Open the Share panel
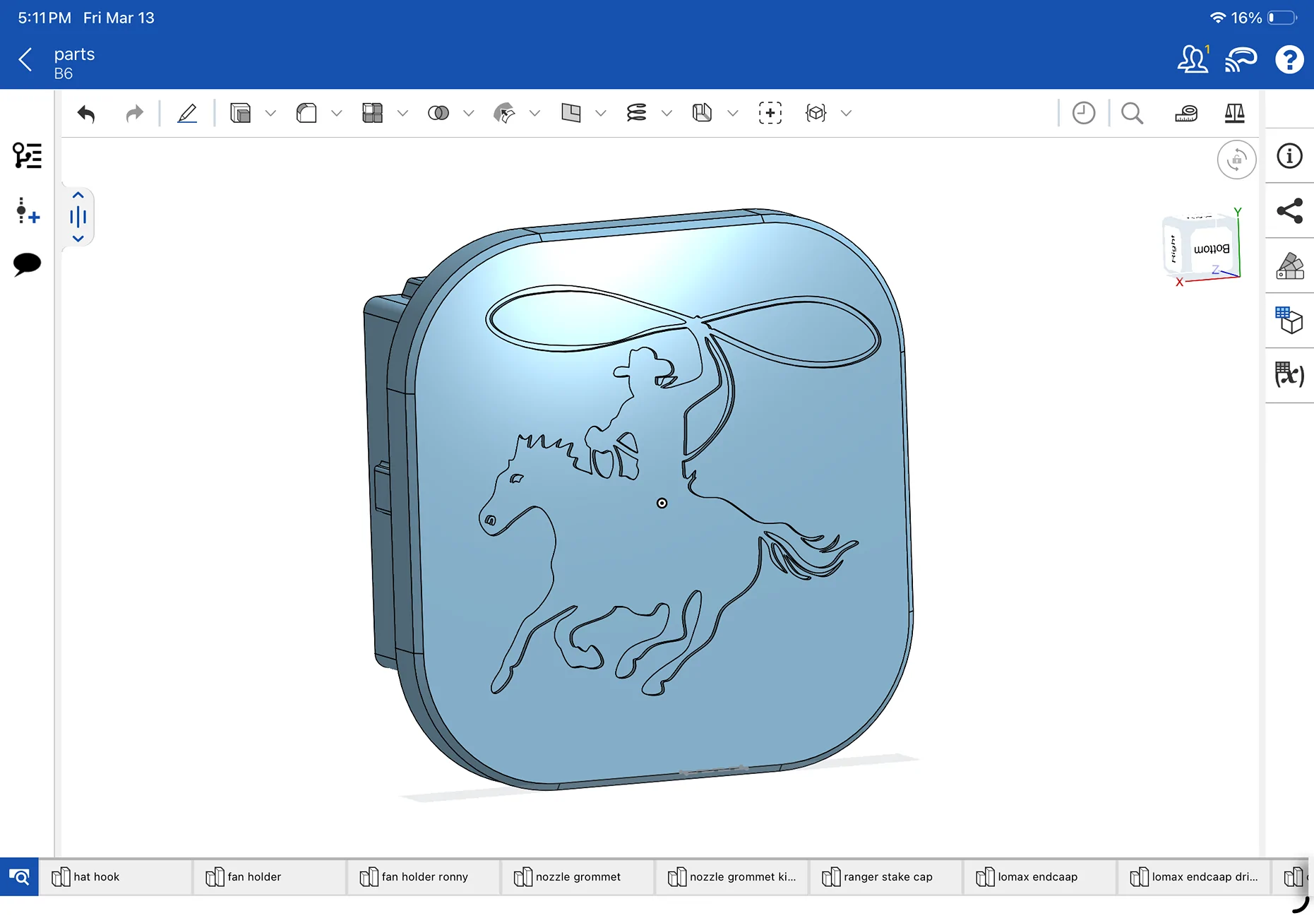The image size is (1314, 918). [x=1289, y=210]
